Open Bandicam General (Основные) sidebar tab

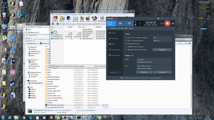pos(113,39)
